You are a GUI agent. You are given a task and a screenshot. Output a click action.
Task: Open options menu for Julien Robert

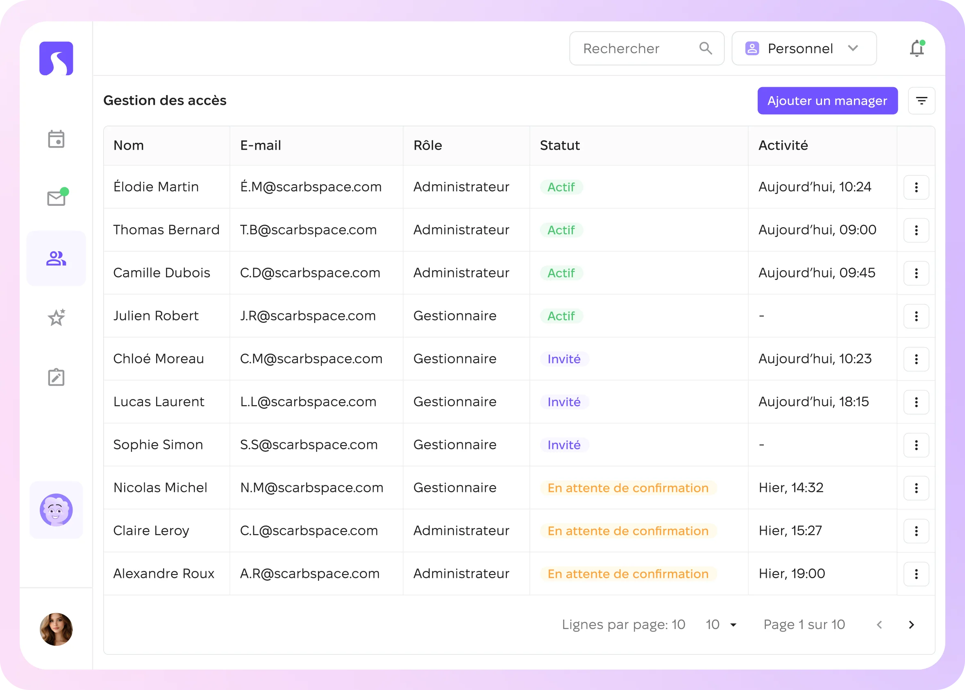[x=916, y=316]
